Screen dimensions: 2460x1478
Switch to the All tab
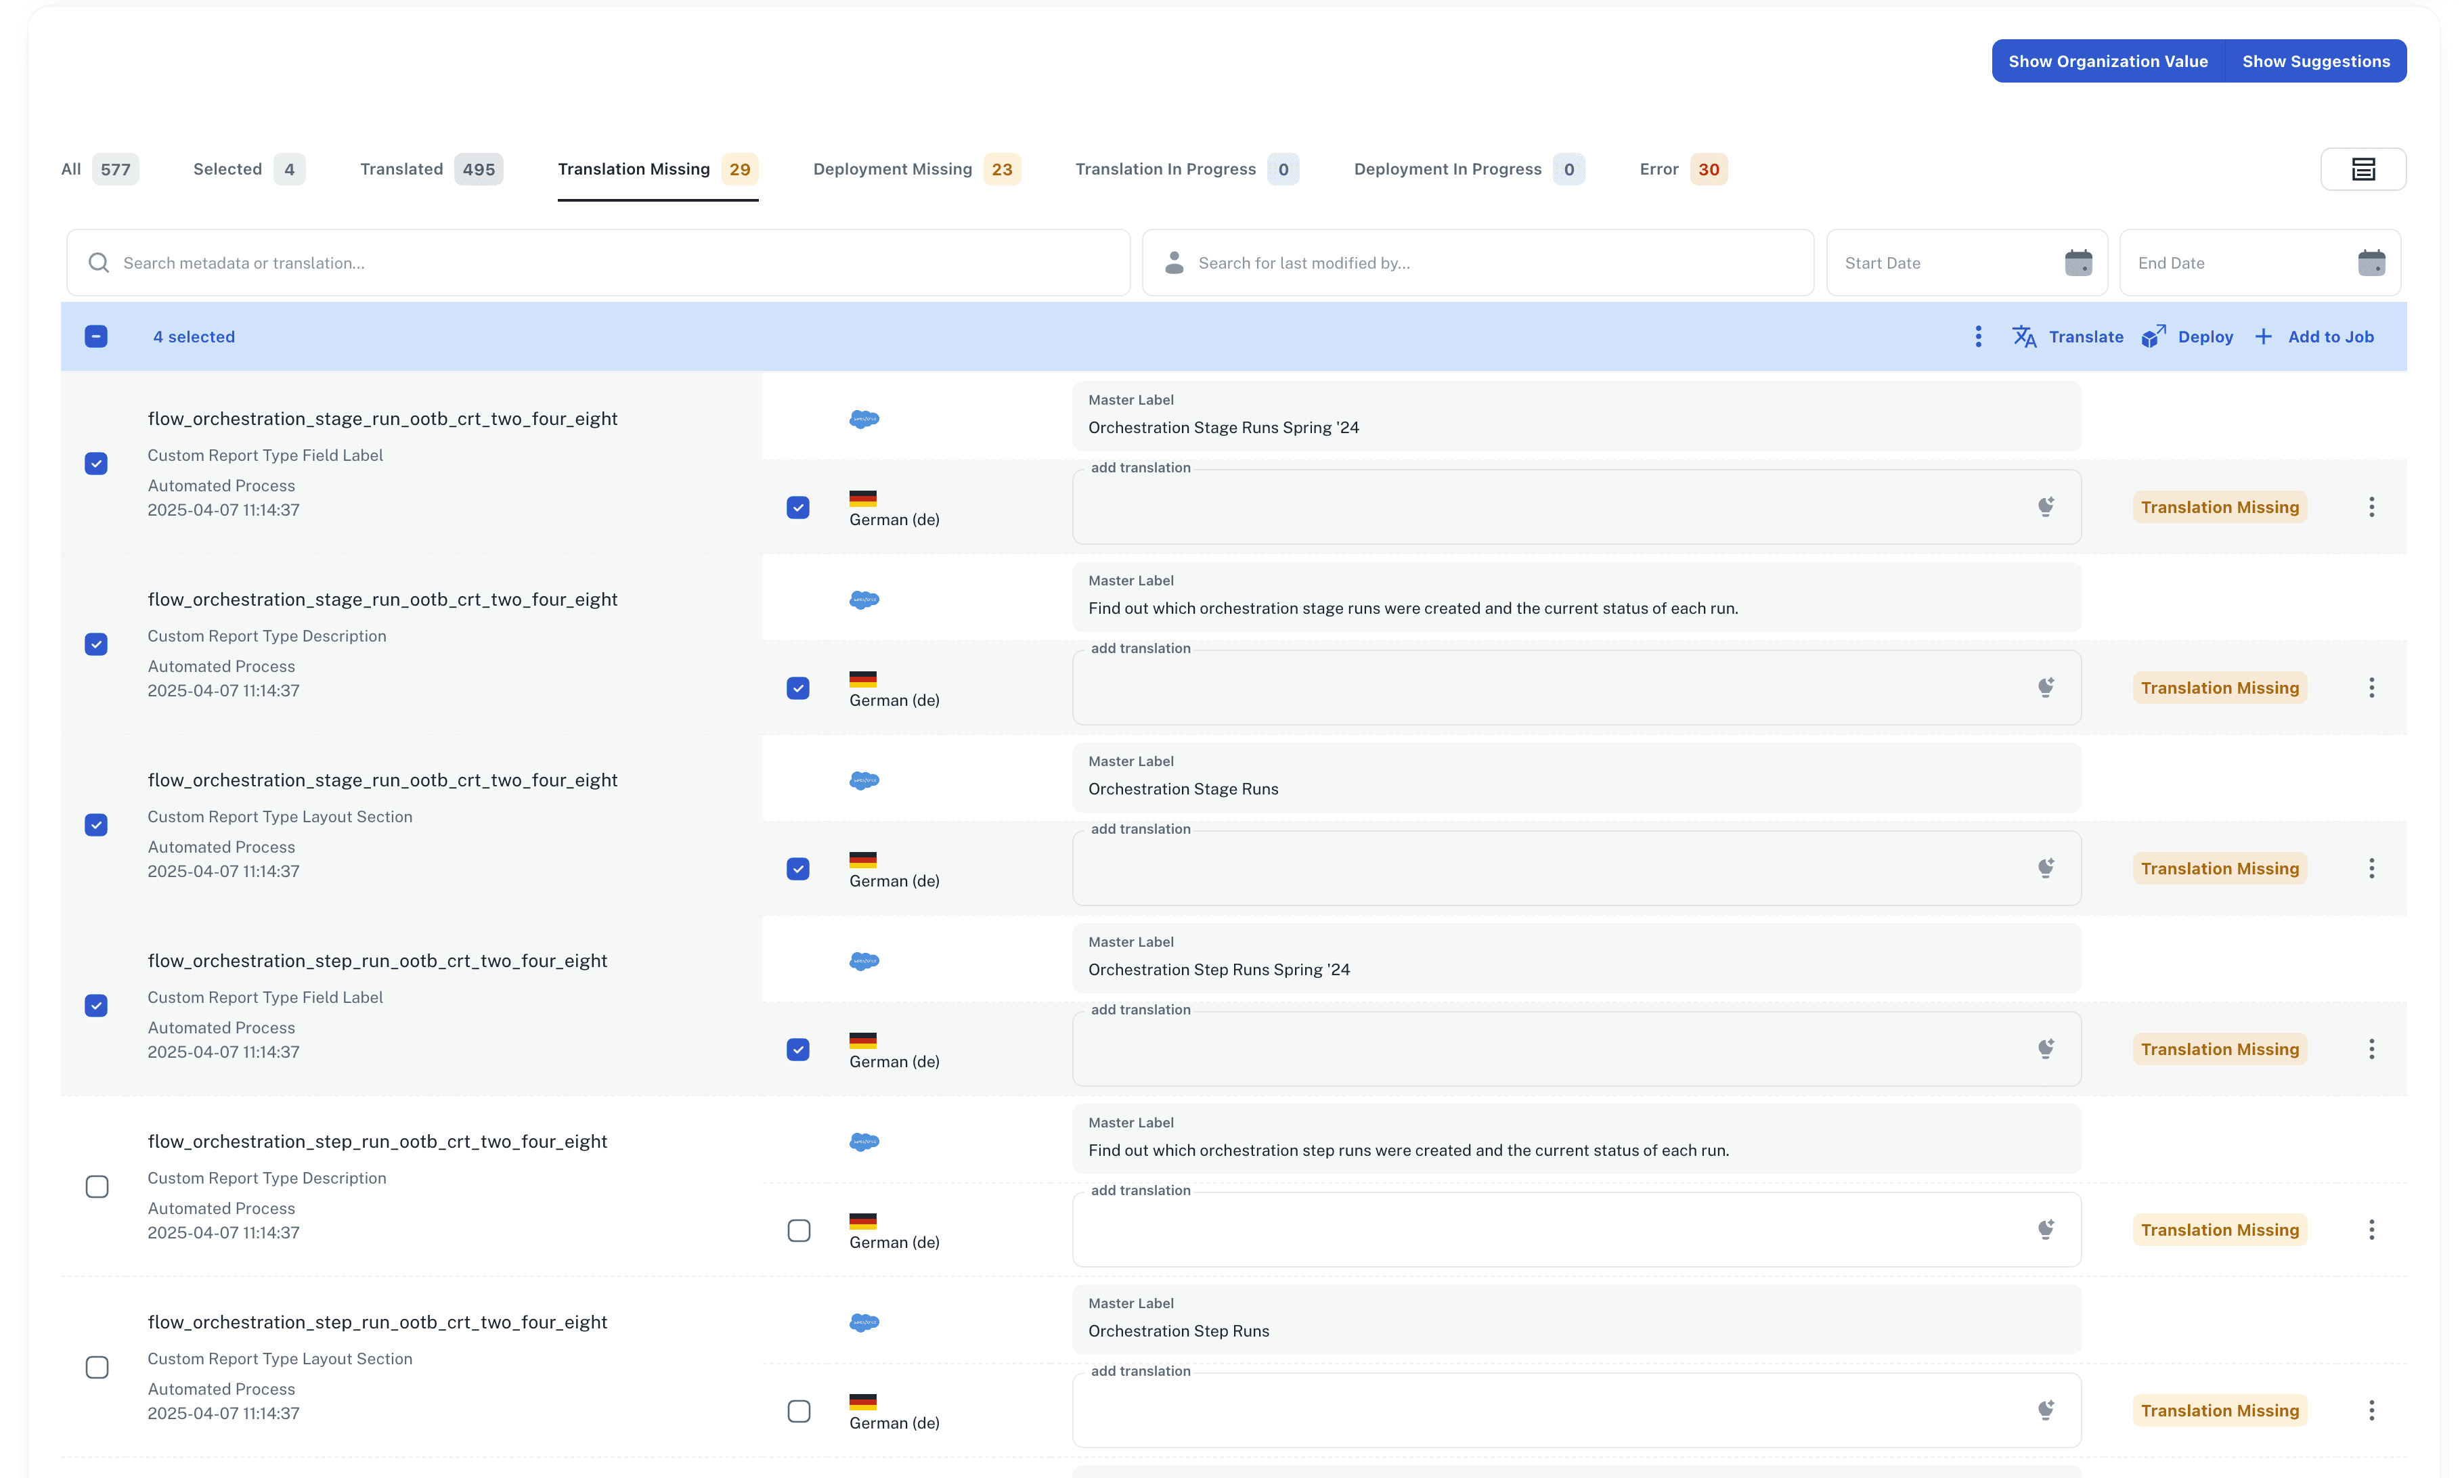click(x=100, y=169)
